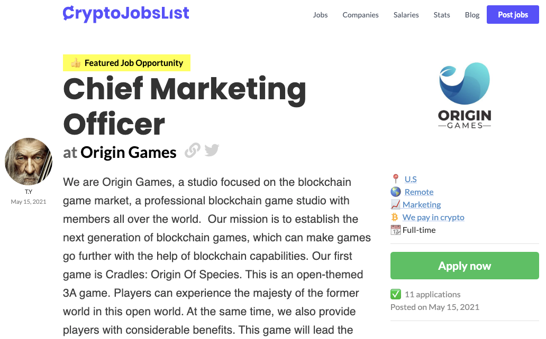Open the Companies menu item
The height and width of the screenshot is (339, 546).
point(360,15)
